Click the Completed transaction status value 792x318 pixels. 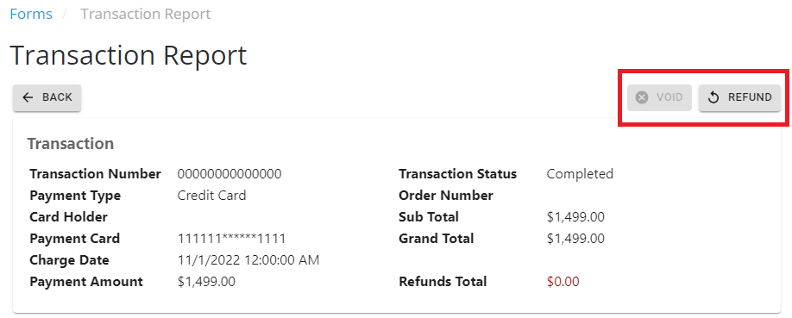(580, 174)
